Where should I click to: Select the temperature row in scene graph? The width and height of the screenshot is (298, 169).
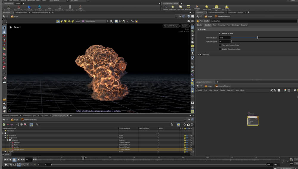[x=18, y=149]
